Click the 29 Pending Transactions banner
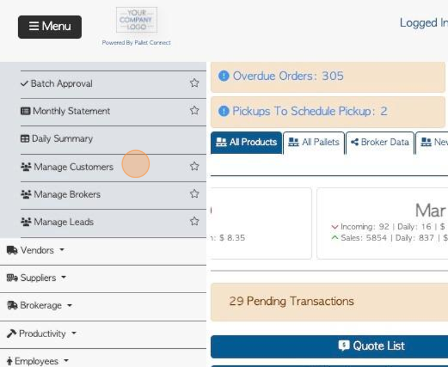This screenshot has width=448, height=367. 330,302
